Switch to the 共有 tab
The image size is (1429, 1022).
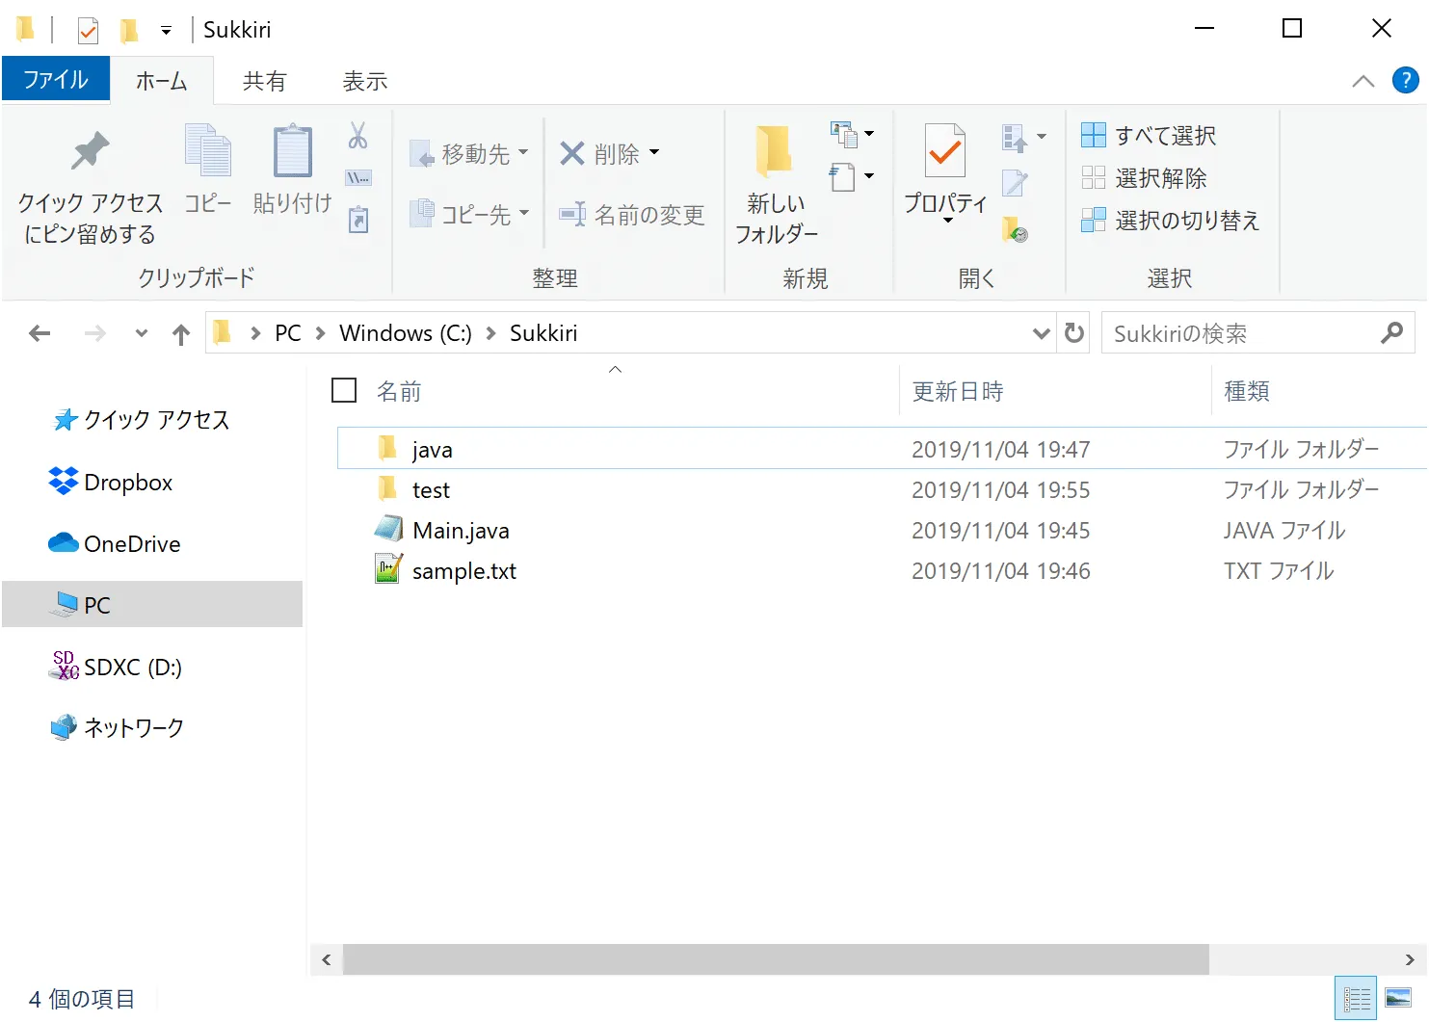tap(264, 81)
